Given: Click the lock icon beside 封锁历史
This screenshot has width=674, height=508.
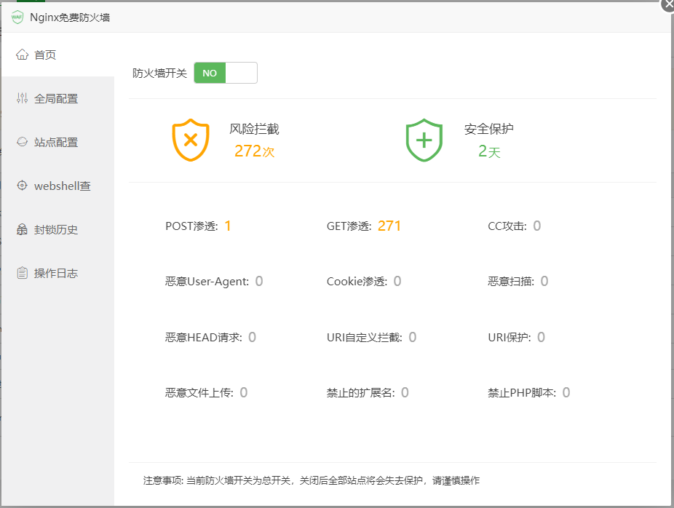Looking at the screenshot, I should 22,229.
